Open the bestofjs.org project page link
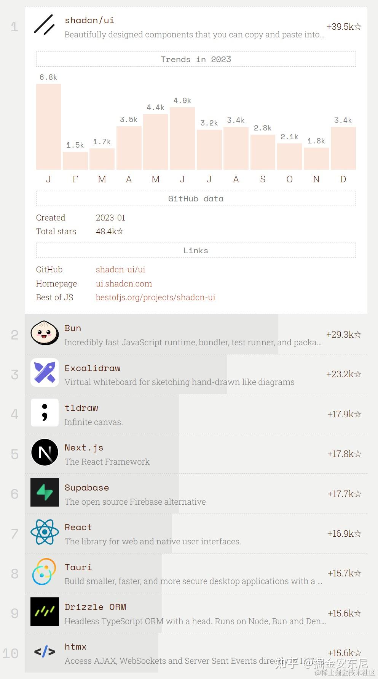Image resolution: width=378 pixels, height=679 pixels. 156,298
